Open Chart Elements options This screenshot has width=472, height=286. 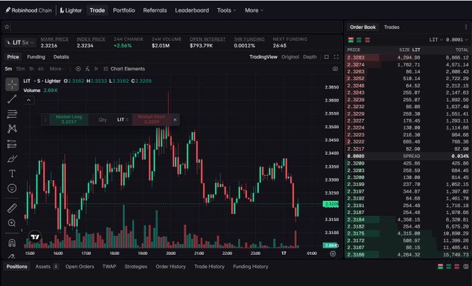124,69
